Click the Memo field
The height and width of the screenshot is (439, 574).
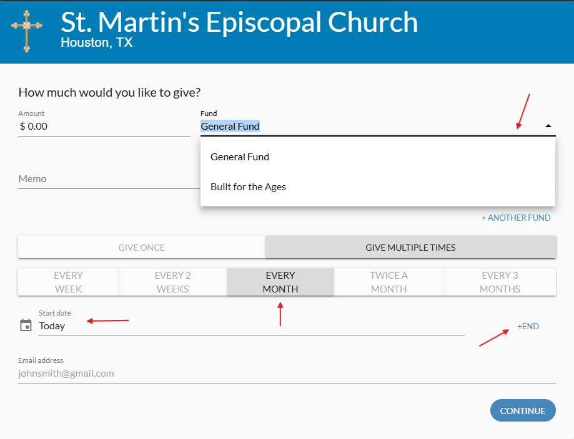pos(109,179)
